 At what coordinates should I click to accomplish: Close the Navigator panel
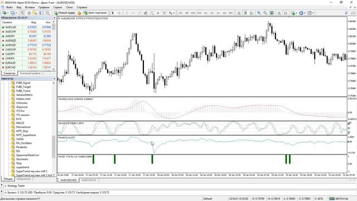(x=54, y=79)
